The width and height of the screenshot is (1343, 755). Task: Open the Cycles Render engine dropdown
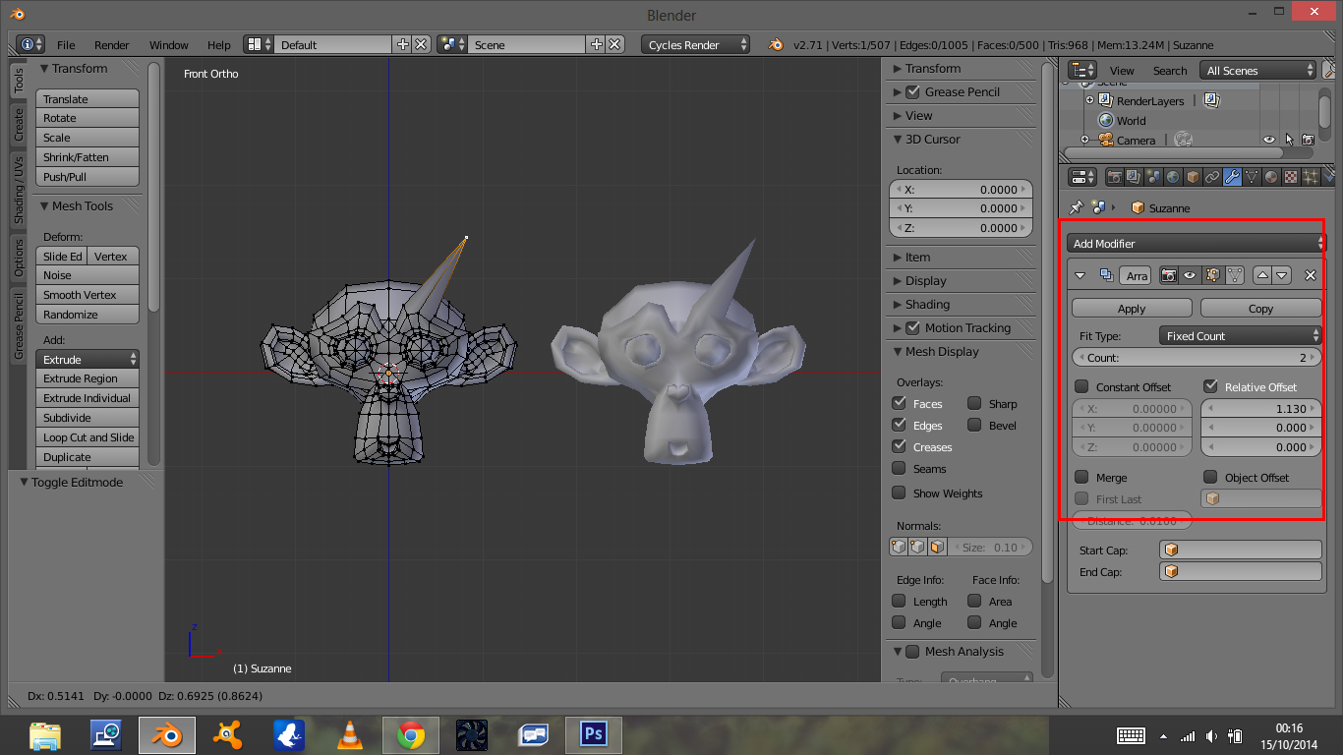click(x=695, y=44)
